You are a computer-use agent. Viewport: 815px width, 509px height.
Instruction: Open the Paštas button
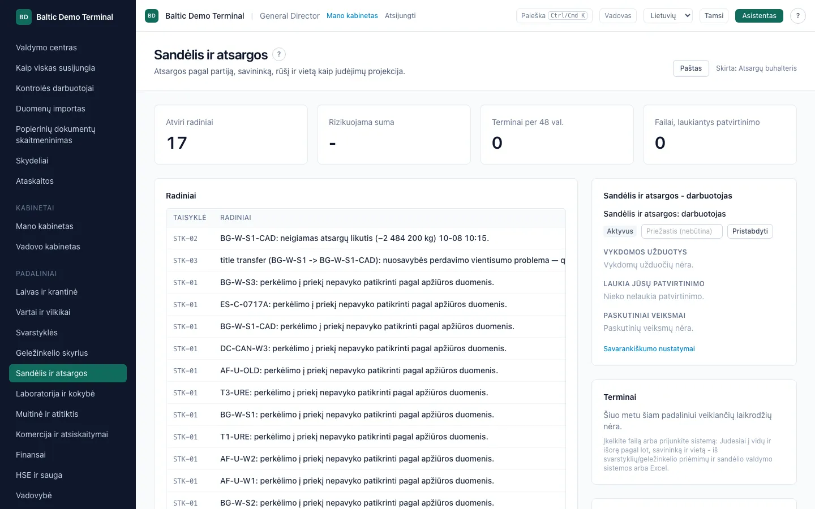691,68
